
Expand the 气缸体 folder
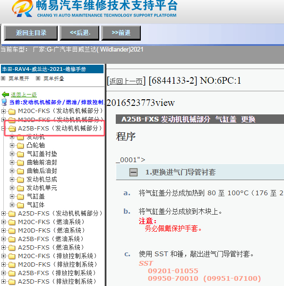(12, 205)
